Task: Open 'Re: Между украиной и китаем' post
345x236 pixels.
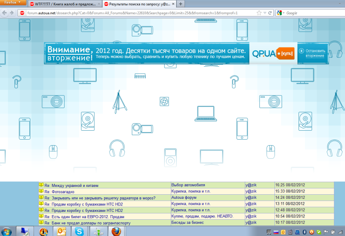Action: (71, 185)
